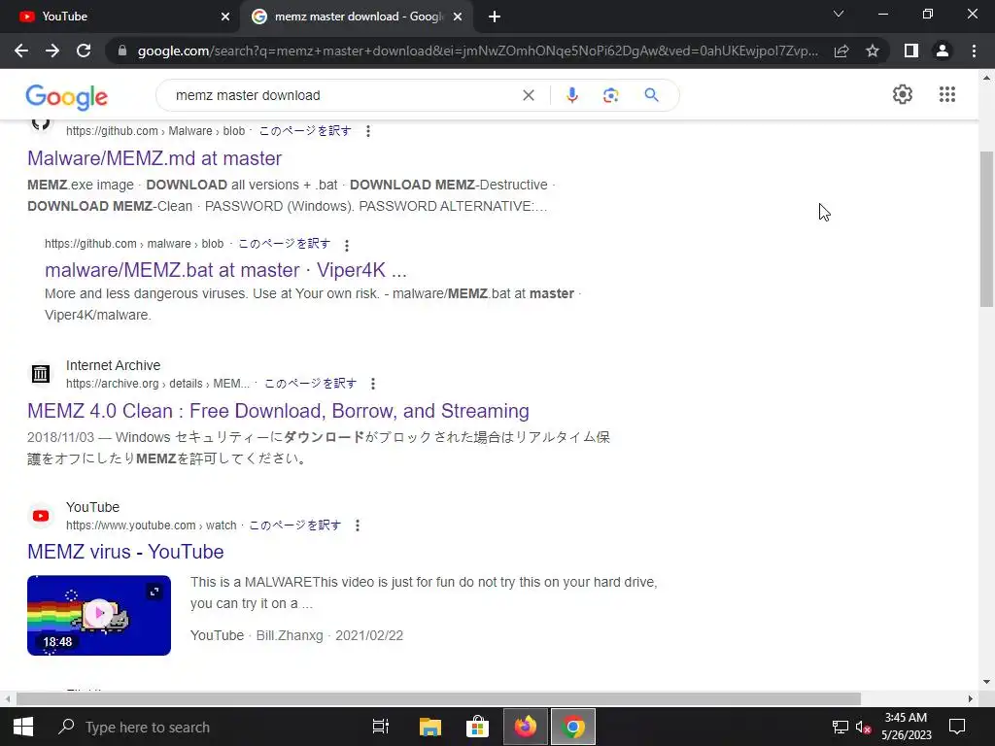Image resolution: width=995 pixels, height=746 pixels.
Task: Open Chrome's three-dot menu
Action: tap(974, 51)
